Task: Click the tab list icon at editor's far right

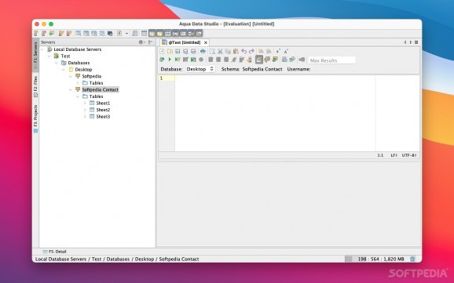Action: coord(416,42)
